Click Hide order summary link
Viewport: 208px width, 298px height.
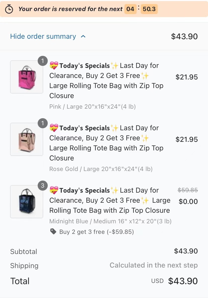pyautogui.click(x=43, y=36)
